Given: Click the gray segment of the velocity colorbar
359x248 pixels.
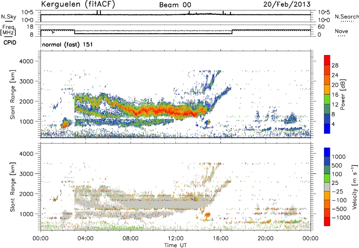Looking at the screenshot, I should click(x=327, y=187).
